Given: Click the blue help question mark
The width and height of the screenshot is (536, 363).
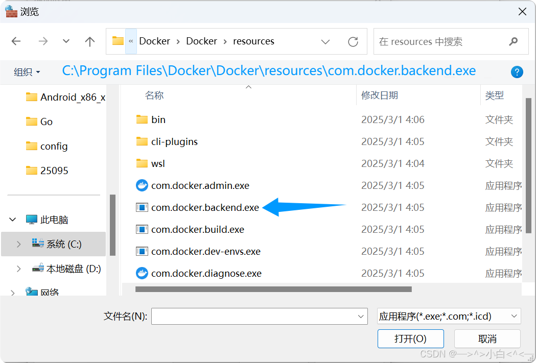Looking at the screenshot, I should 517,72.
